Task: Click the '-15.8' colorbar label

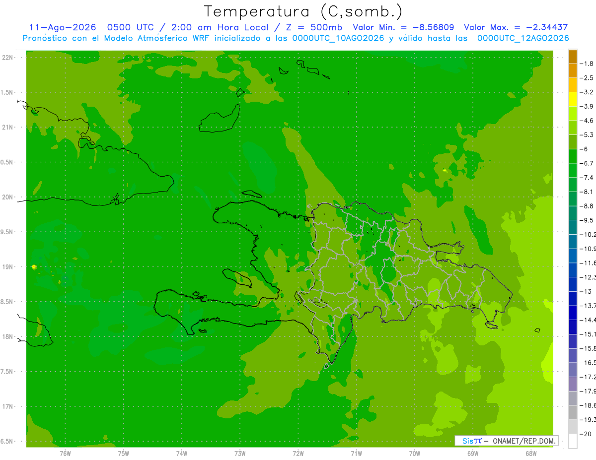Action: click(588, 348)
